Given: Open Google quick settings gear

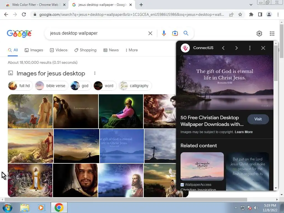Looking at the screenshot, I should click(259, 34).
